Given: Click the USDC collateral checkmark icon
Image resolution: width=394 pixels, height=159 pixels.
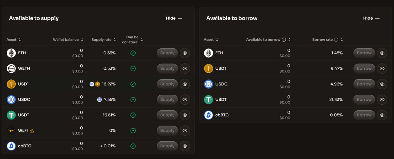Looking at the screenshot, I should pos(133,99).
